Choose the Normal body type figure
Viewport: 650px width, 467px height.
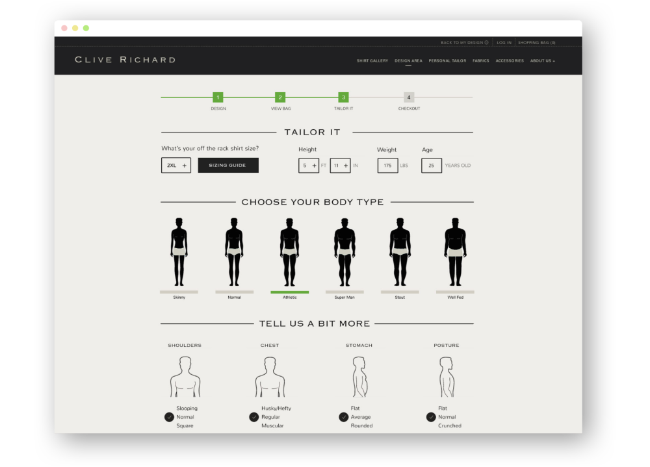[x=234, y=252]
